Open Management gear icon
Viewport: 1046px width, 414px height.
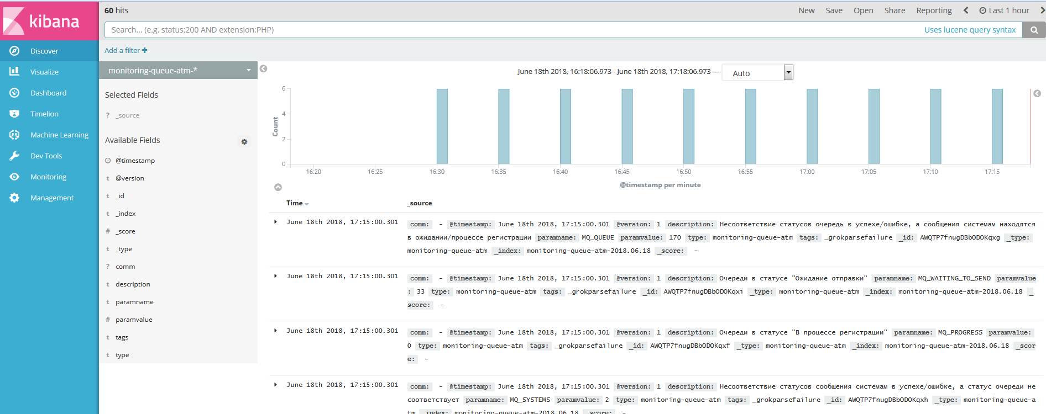14,198
